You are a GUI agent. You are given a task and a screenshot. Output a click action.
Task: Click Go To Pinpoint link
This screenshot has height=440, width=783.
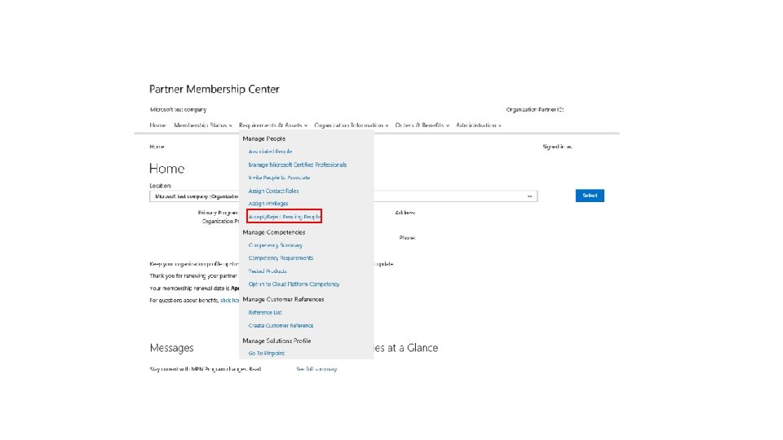[267, 353]
